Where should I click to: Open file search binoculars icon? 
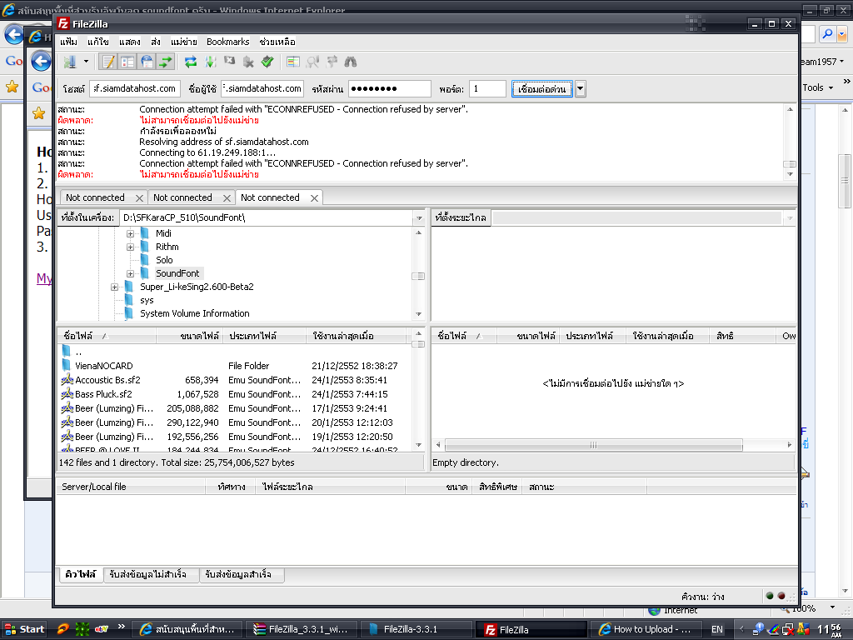[351, 62]
